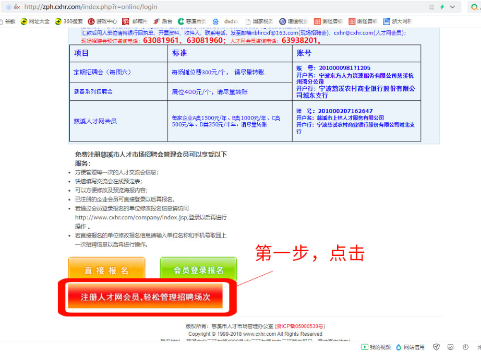Click the 注册人才网会员 red button
481x352 pixels.
click(x=145, y=297)
